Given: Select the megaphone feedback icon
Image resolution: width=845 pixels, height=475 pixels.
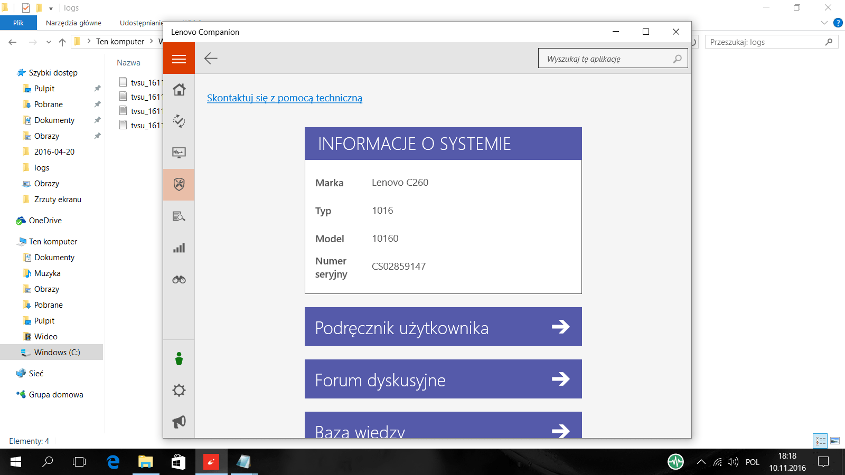Looking at the screenshot, I should (179, 421).
